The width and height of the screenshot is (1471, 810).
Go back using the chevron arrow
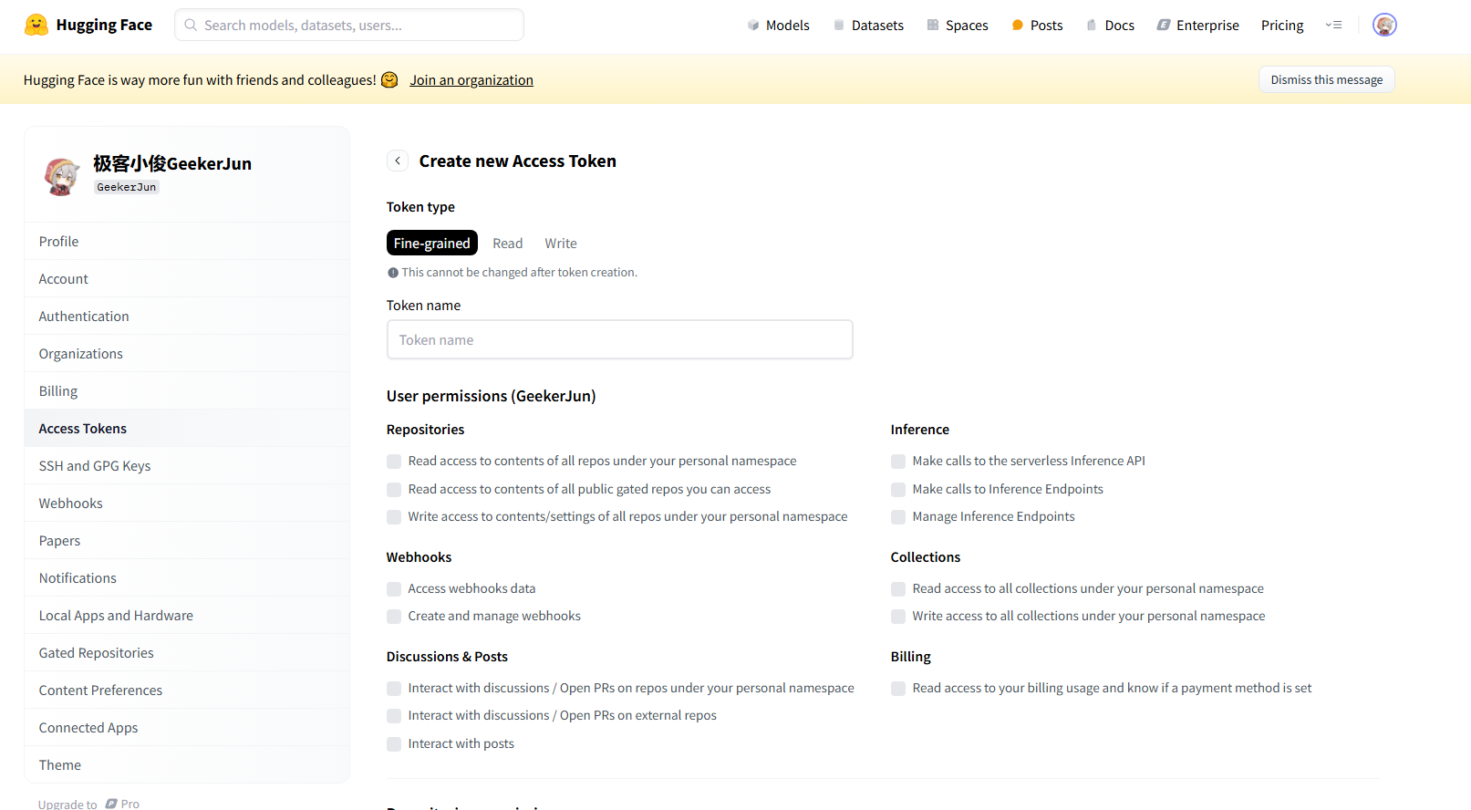point(398,161)
